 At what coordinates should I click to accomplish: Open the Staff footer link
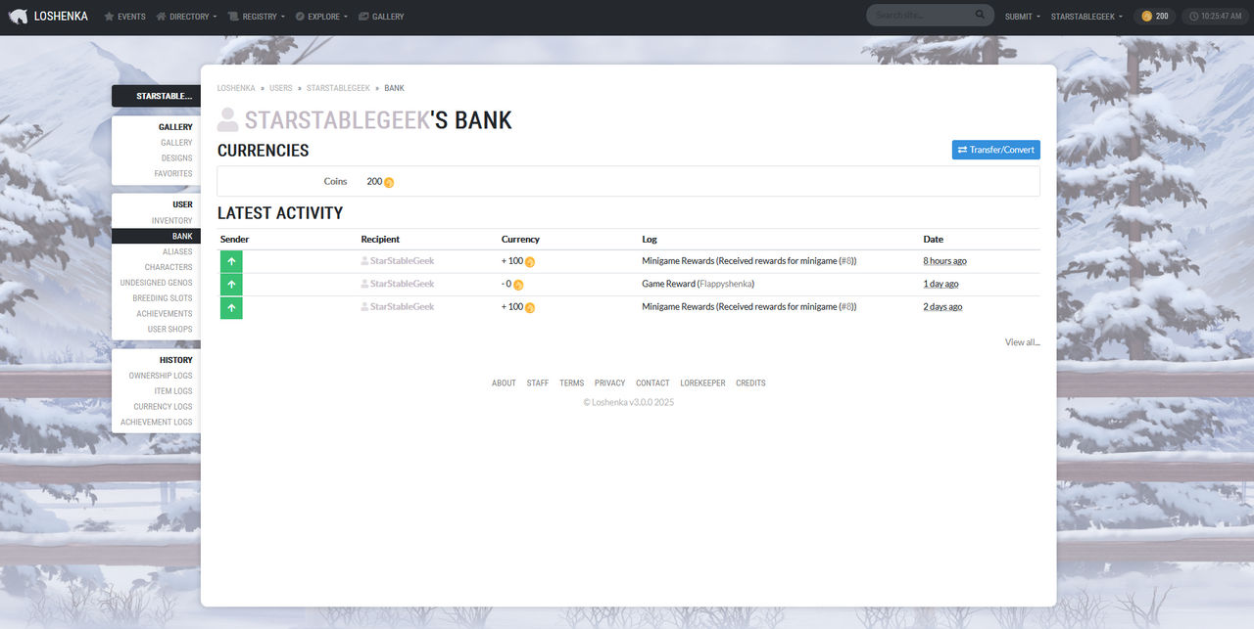(538, 383)
